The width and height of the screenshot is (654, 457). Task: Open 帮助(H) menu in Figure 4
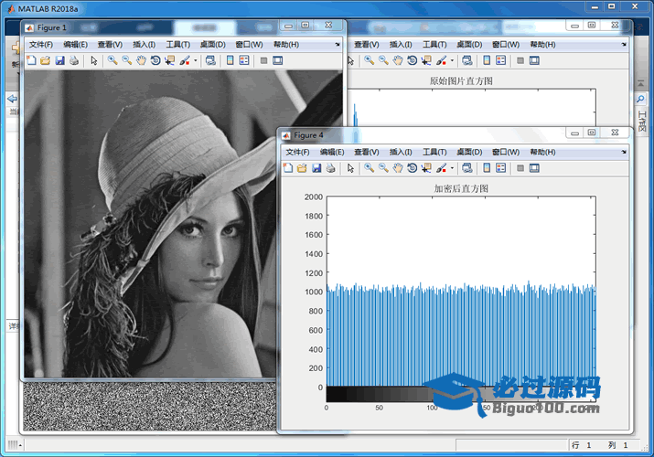(x=542, y=152)
